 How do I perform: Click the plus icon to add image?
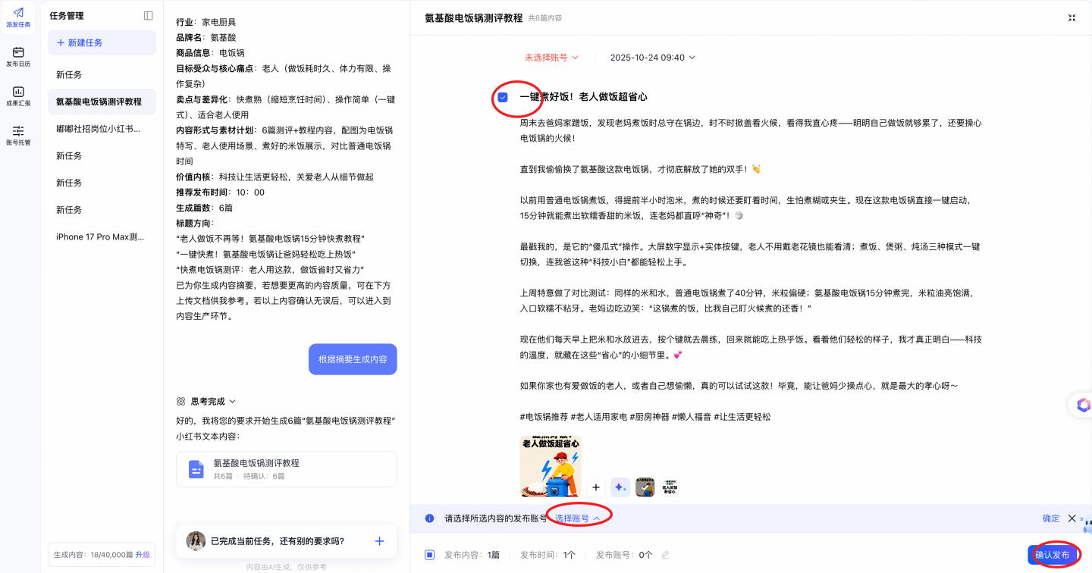click(596, 487)
